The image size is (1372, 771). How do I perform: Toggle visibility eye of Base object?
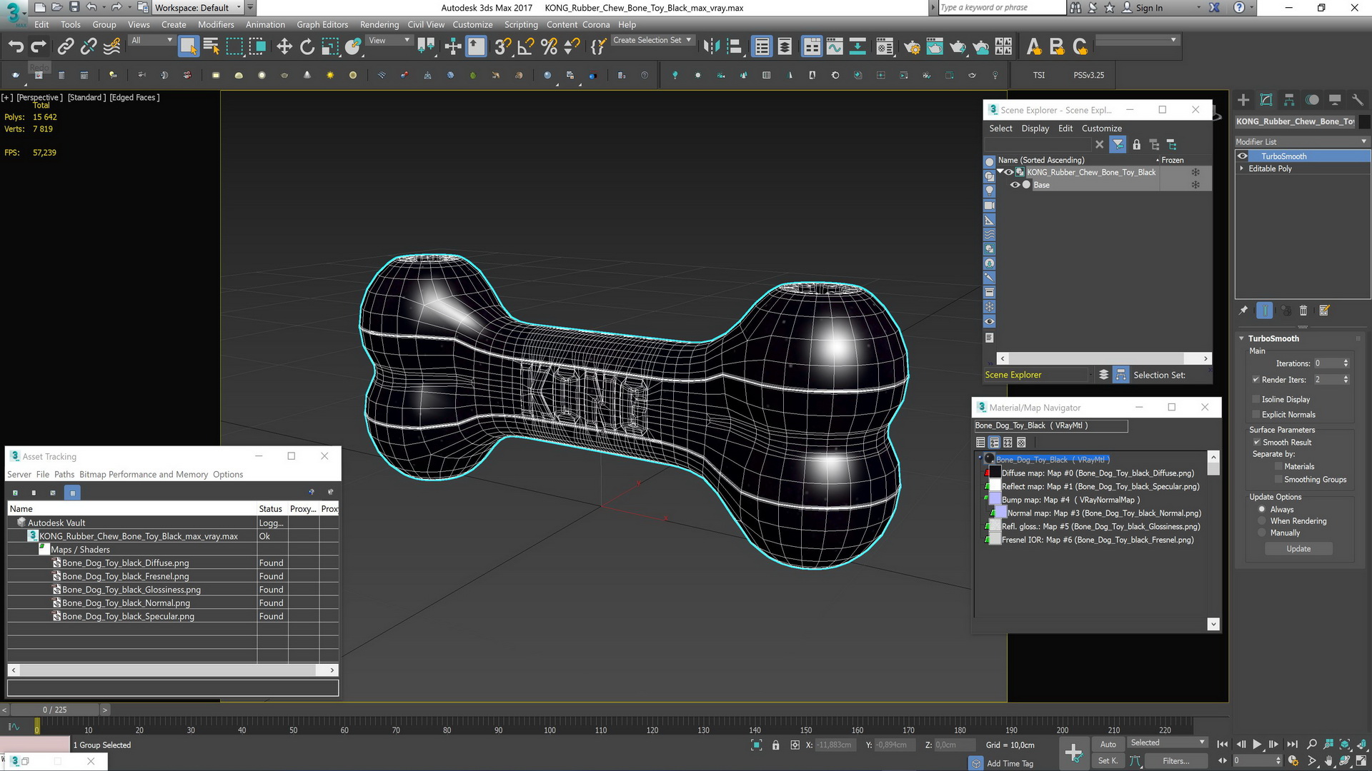1015,185
